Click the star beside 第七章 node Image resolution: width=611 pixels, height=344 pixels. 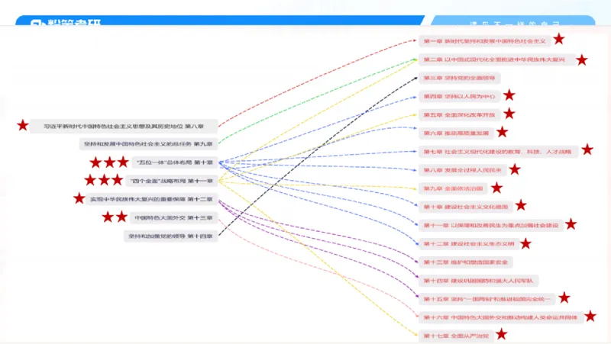click(587, 150)
